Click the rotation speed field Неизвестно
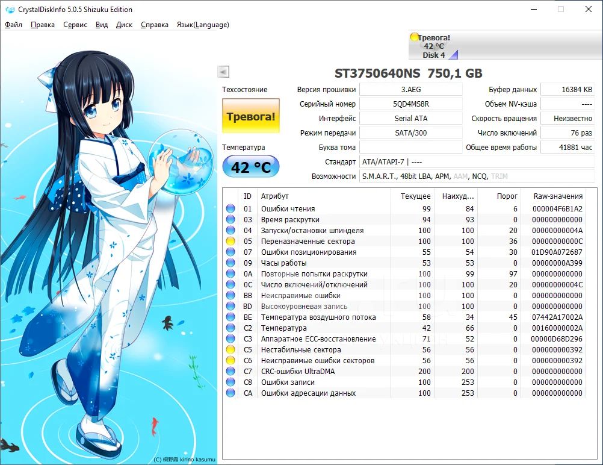 567,118
